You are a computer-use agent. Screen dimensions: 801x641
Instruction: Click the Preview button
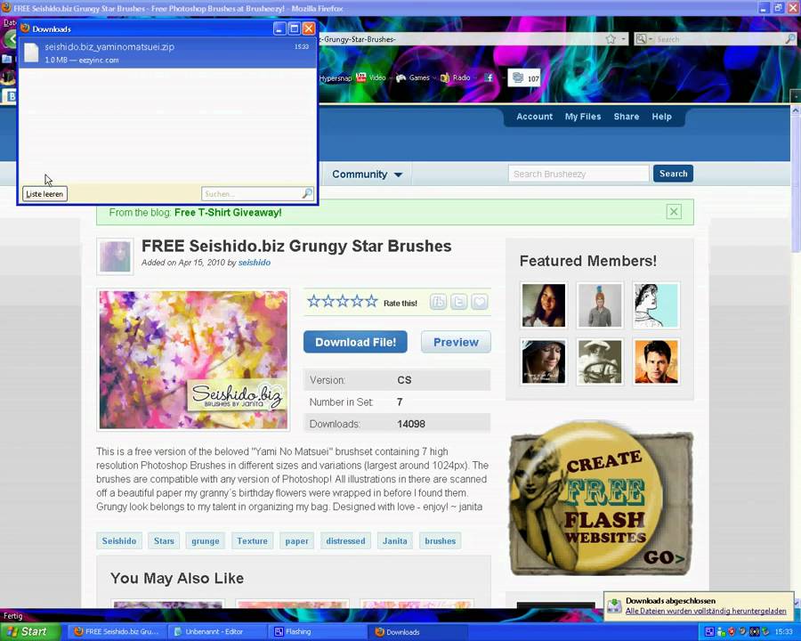pos(457,342)
